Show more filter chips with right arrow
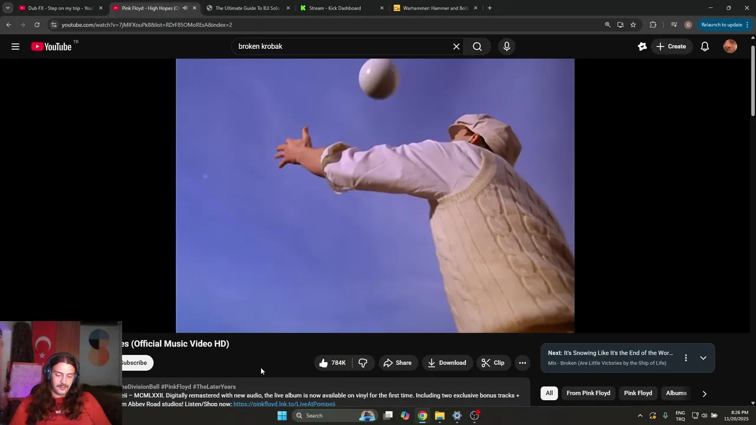Screen dimensions: 756x425 pos(704,394)
